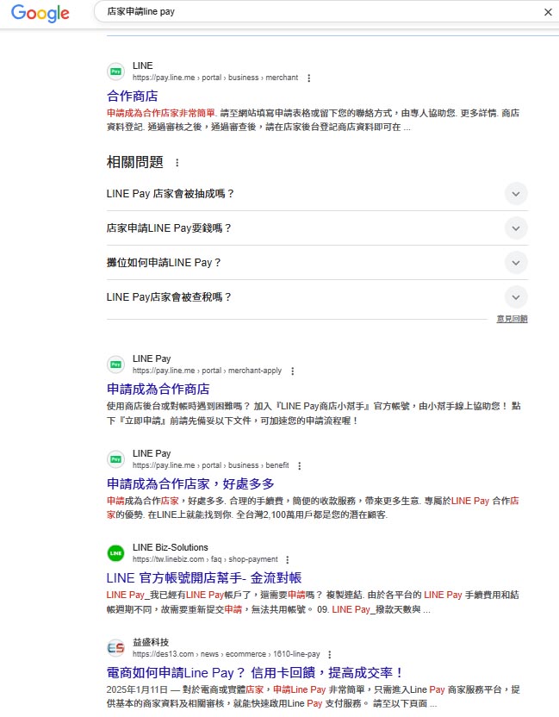This screenshot has height=717, width=559.
Task: Click URL pay.line.me portal business merchant
Action: (215, 78)
